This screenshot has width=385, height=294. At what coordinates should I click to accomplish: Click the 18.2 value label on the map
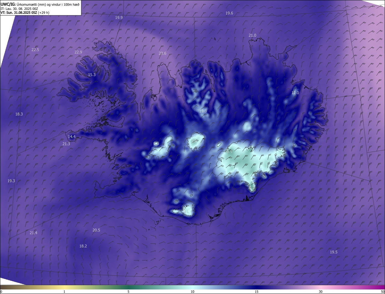tap(83, 246)
